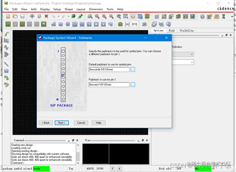Image resolution: width=236 pixels, height=172 pixels.
Task: Click the Zoom Out magnifier icon
Action: [x=111, y=16]
